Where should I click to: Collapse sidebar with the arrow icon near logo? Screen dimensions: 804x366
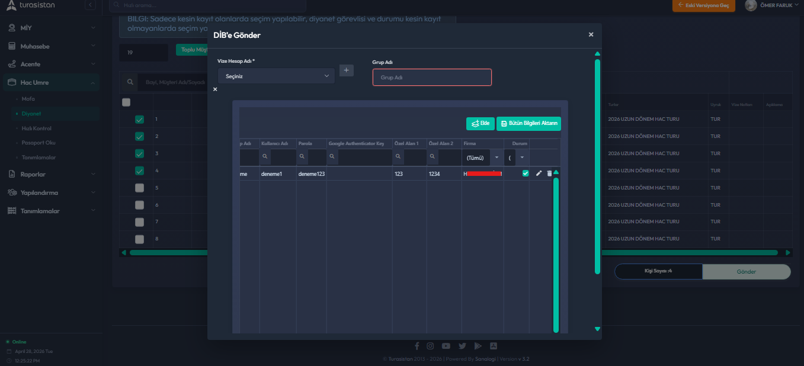point(90,5)
